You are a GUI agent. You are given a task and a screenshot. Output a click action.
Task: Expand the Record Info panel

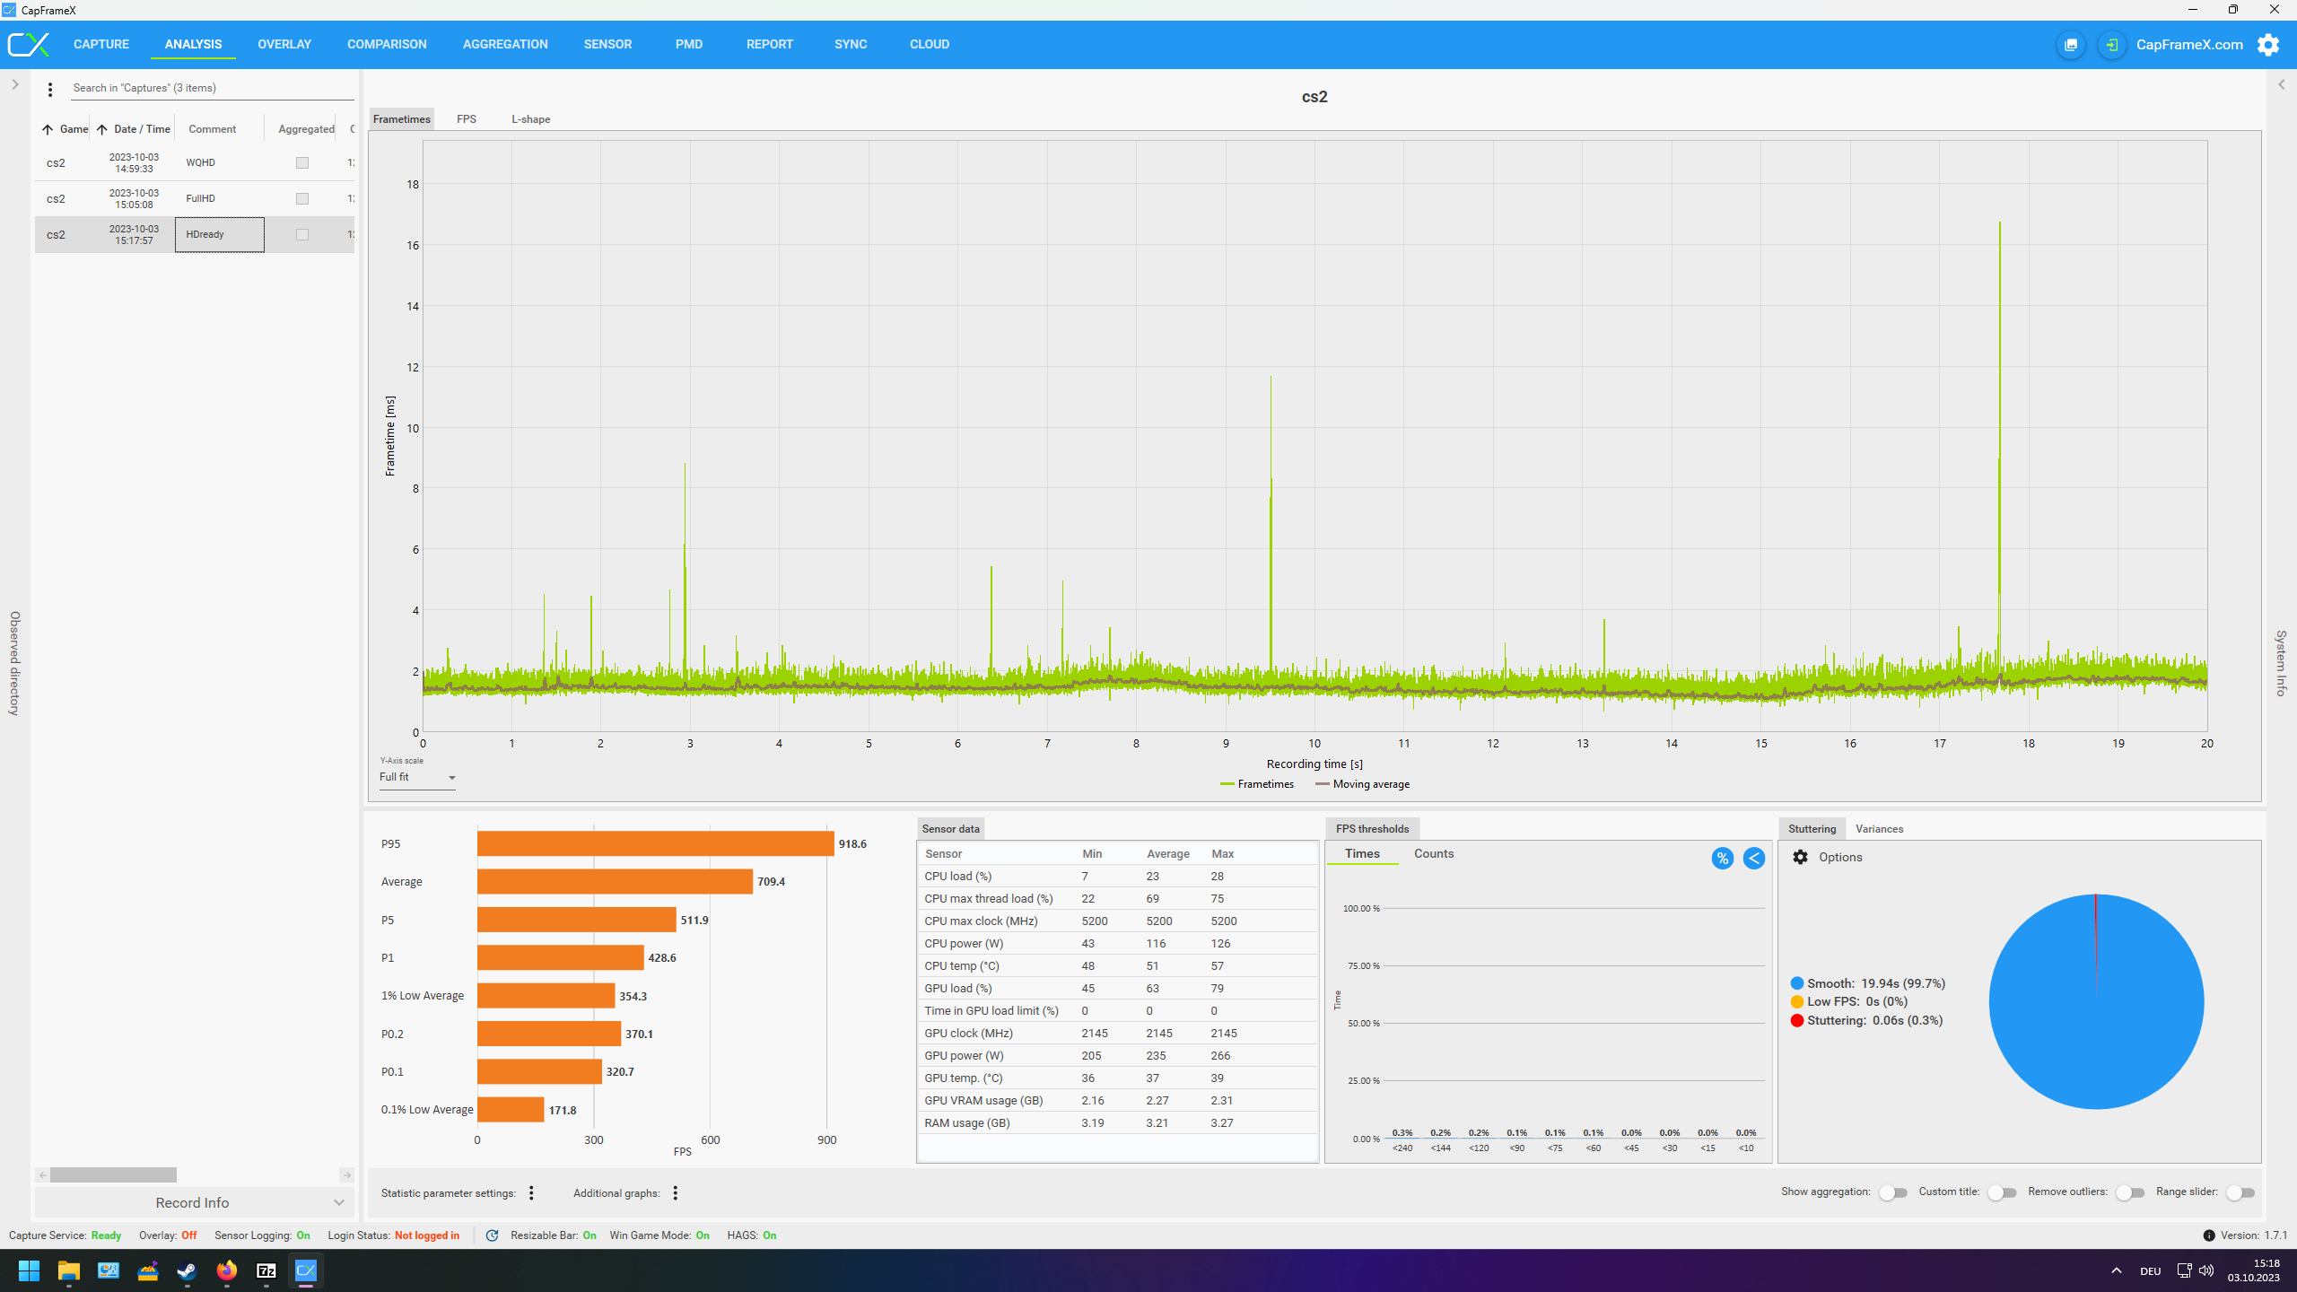[x=195, y=1202]
